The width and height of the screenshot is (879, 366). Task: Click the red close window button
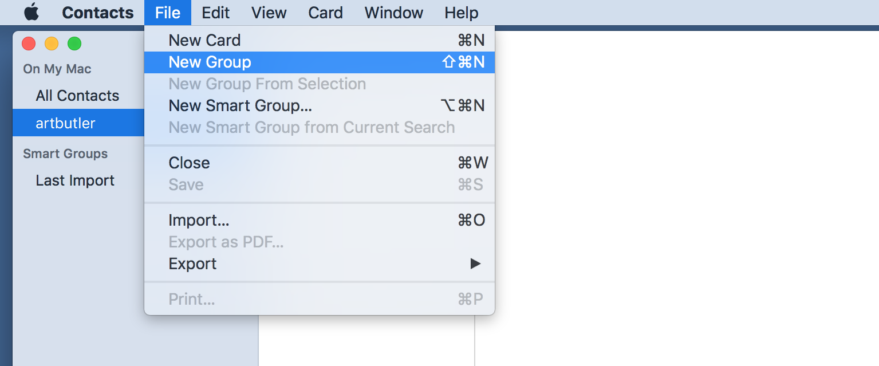pos(29,44)
